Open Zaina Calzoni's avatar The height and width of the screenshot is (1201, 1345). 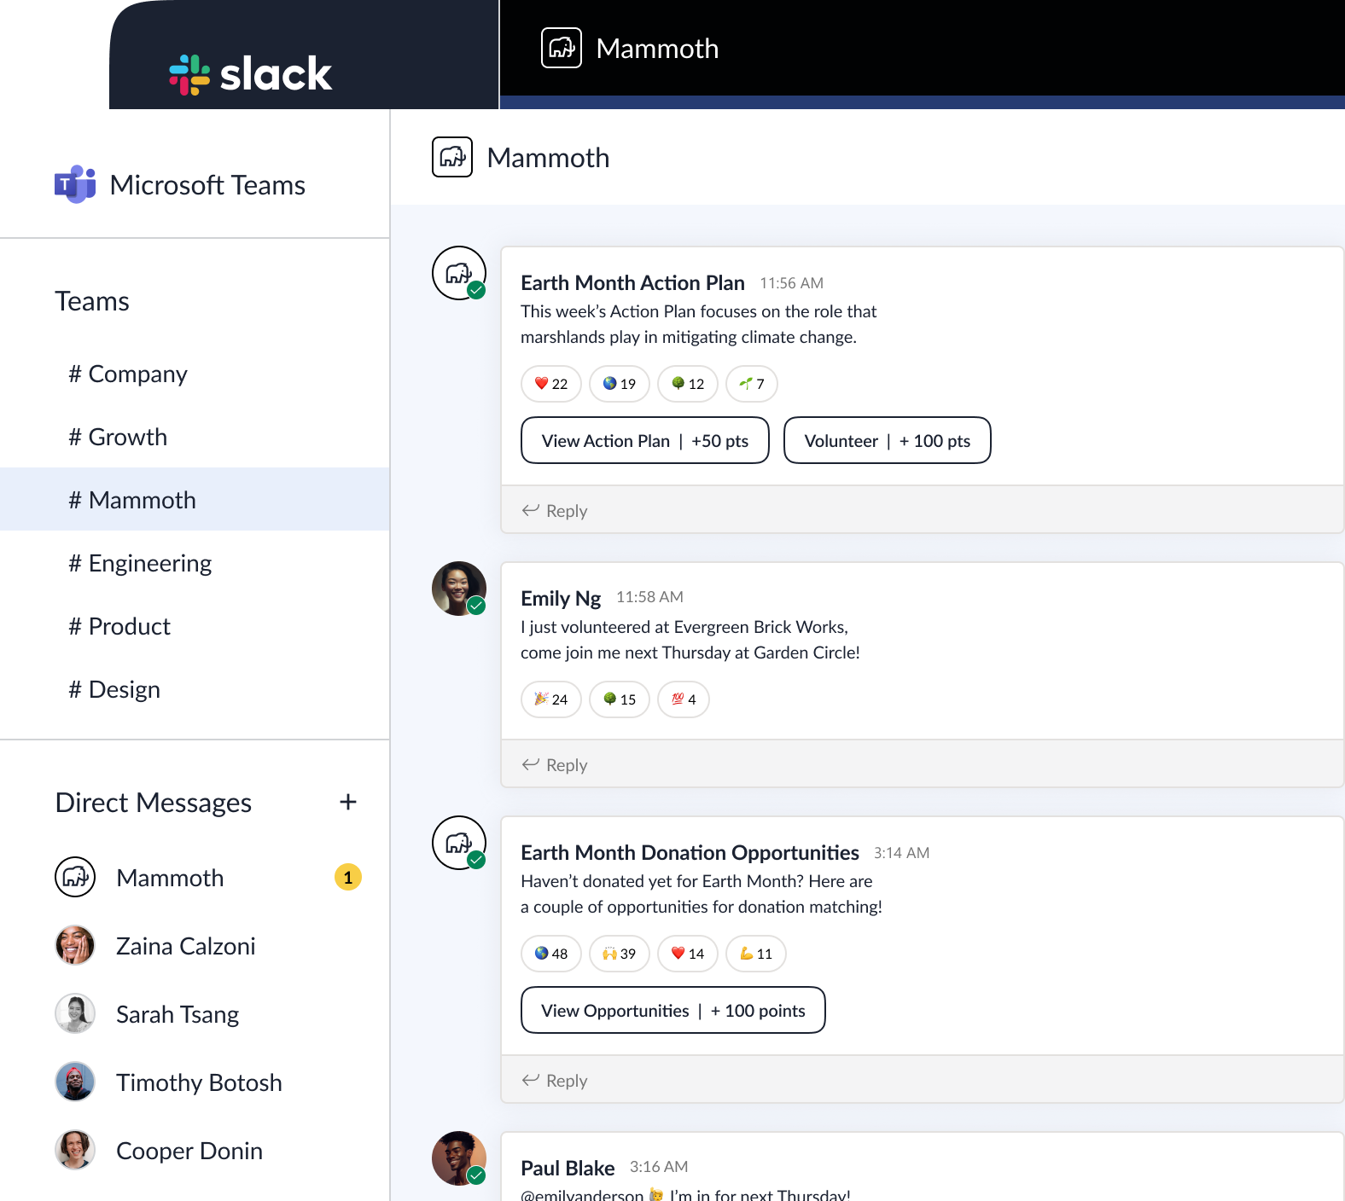(75, 945)
